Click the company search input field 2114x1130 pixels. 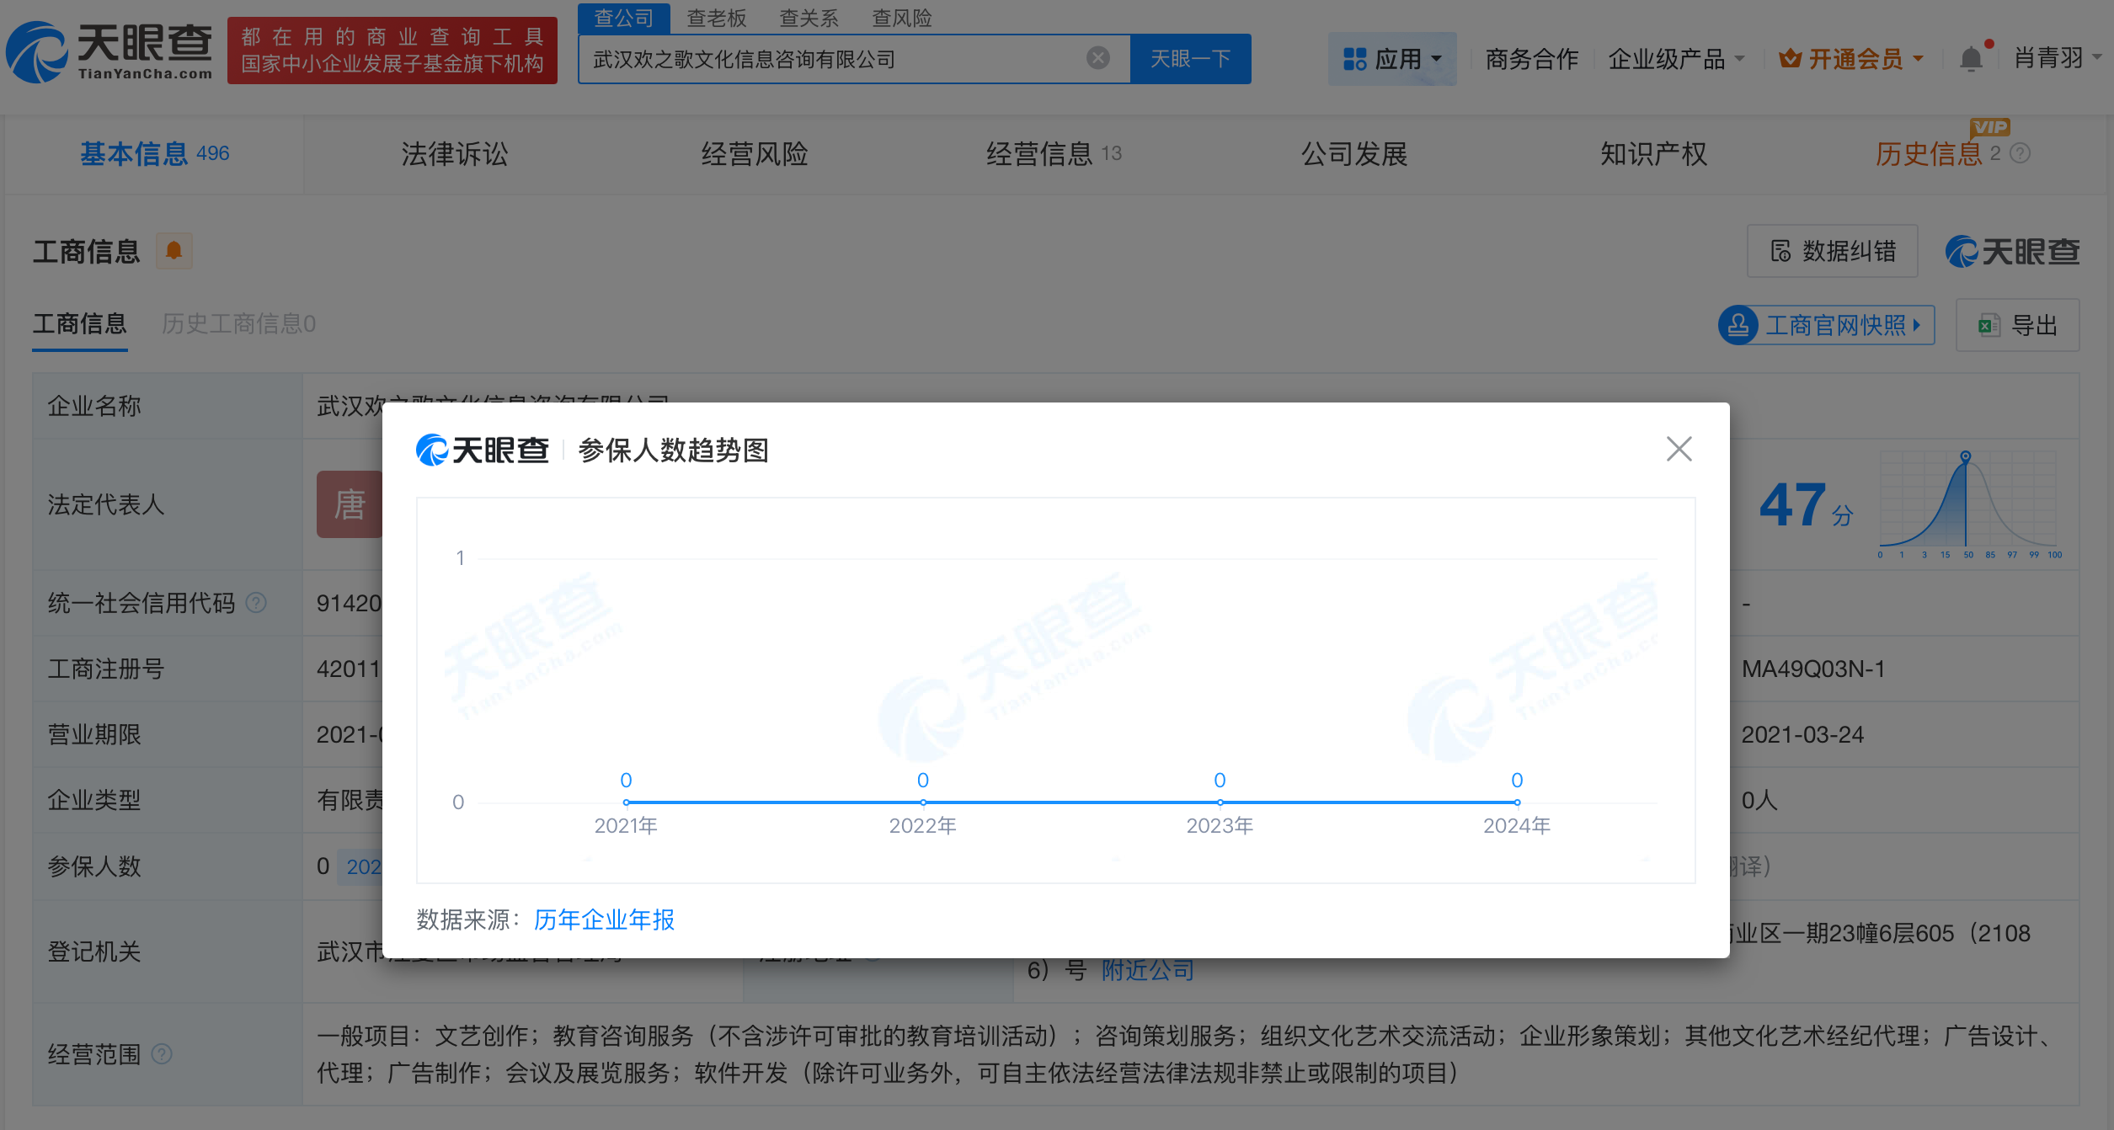tap(834, 59)
